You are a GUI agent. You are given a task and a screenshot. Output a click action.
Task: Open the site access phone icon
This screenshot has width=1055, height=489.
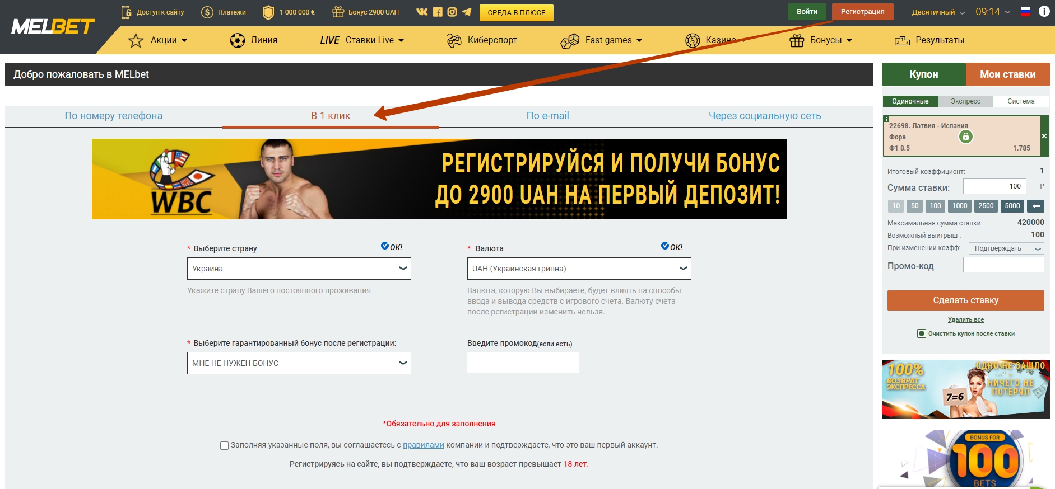pyautogui.click(x=127, y=12)
